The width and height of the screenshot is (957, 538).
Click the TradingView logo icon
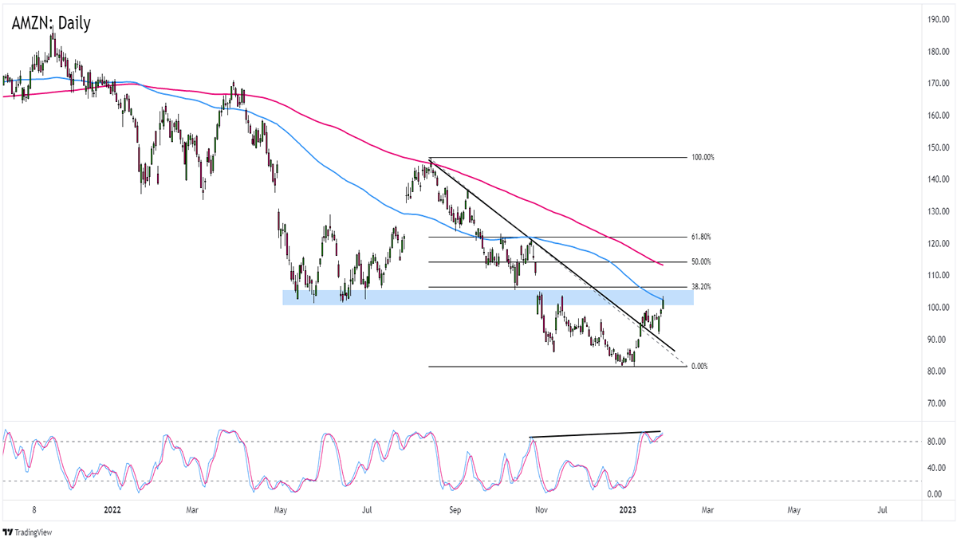pyautogui.click(x=10, y=532)
